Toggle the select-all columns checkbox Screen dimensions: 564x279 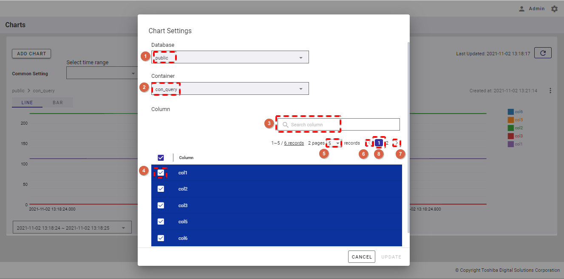161,157
